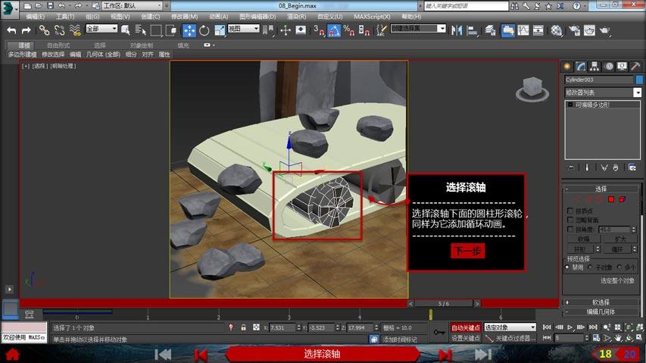Switch to the 自由形式 ribbon tab
Image resolution: width=646 pixels, height=363 pixels.
pyautogui.click(x=58, y=45)
